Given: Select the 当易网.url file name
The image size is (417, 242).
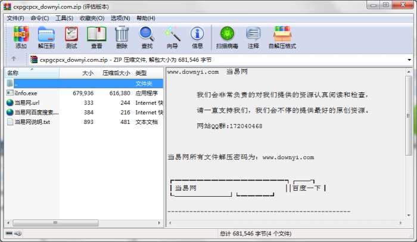Looking at the screenshot, I should point(27,103).
